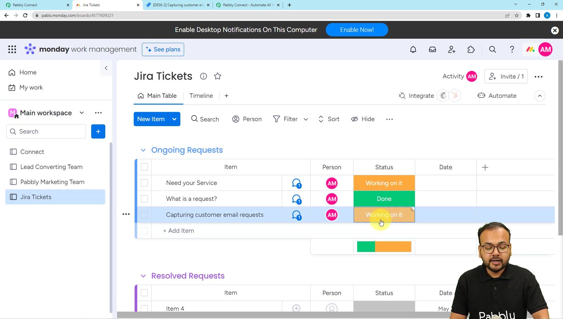563x319 pixels.
Task: Collapse the board header
Action: coord(540,96)
